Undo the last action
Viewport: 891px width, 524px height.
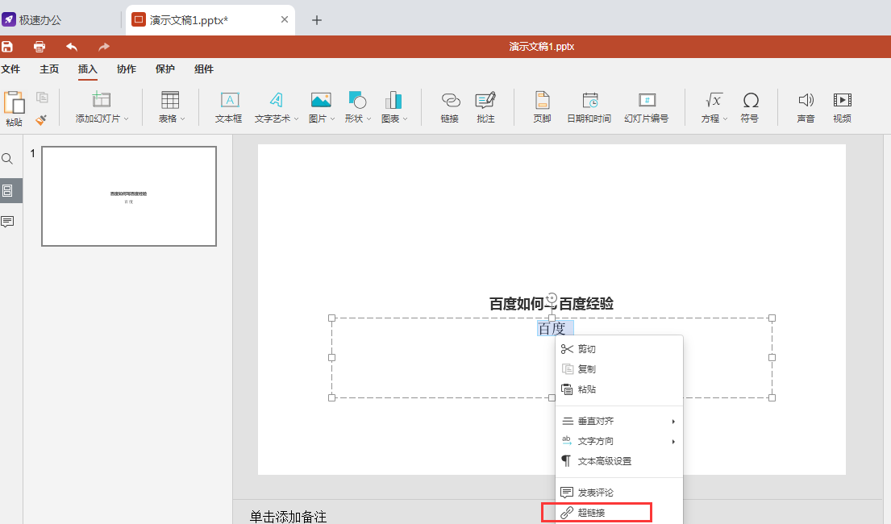[x=72, y=47]
